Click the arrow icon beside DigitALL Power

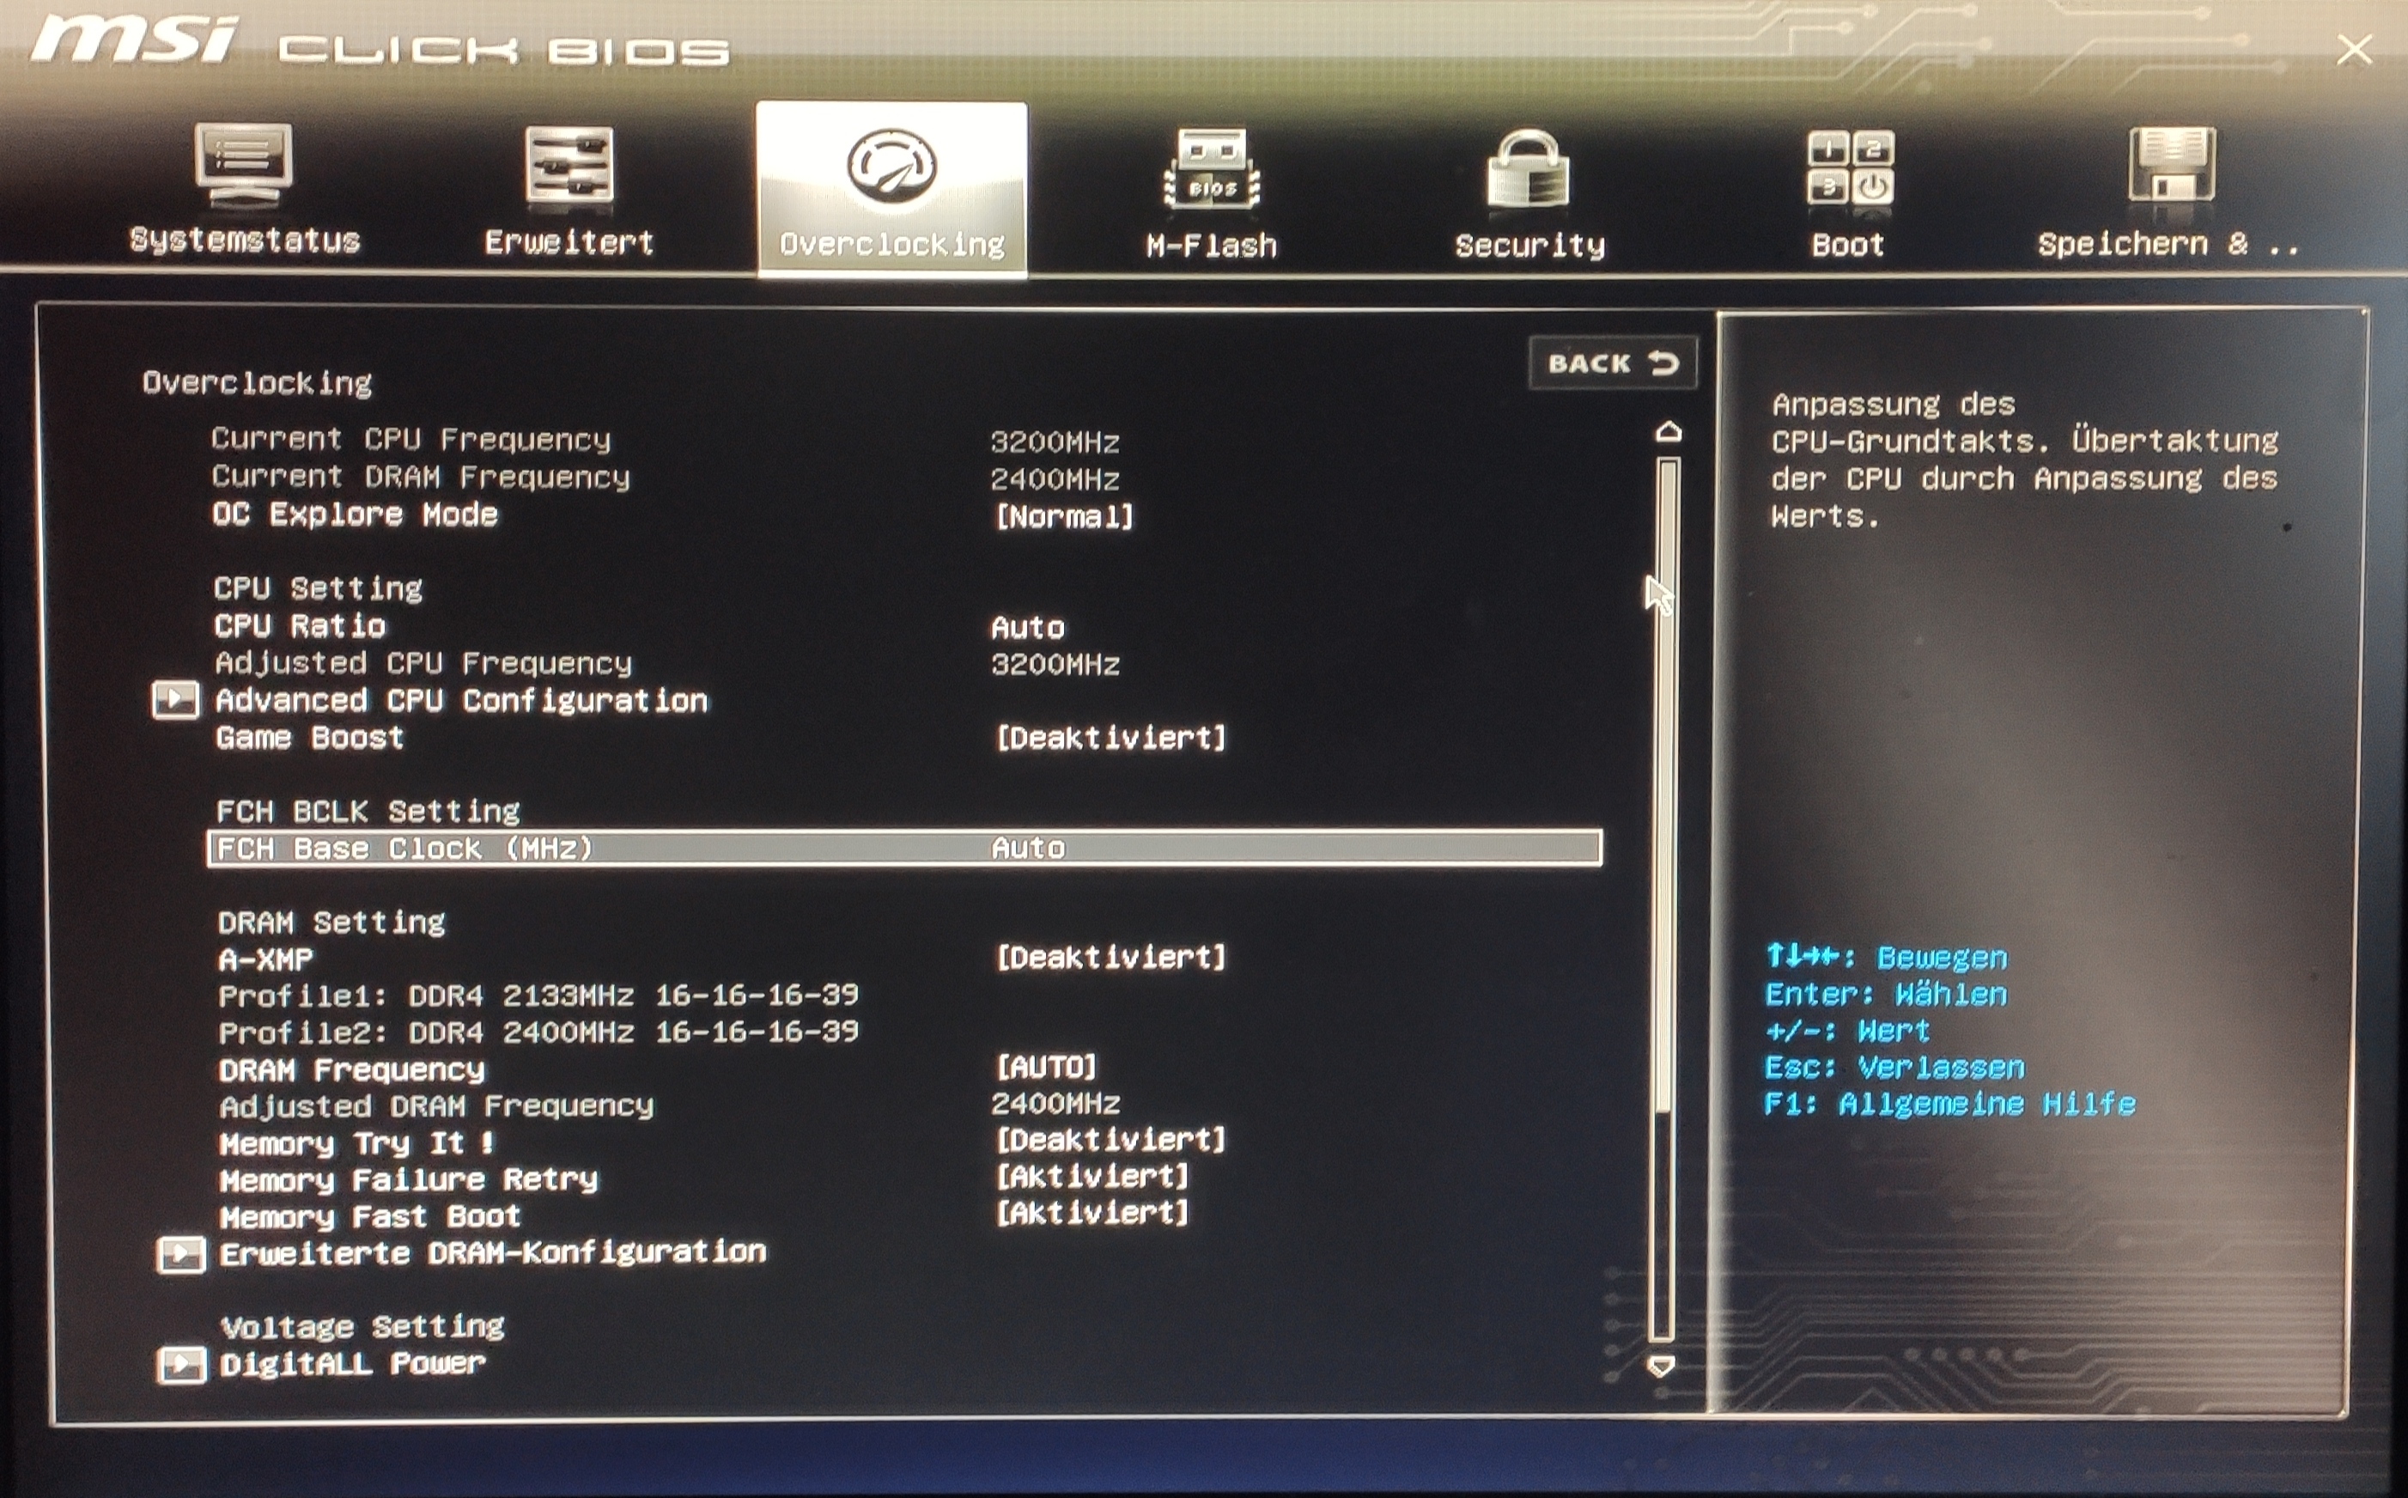180,1365
